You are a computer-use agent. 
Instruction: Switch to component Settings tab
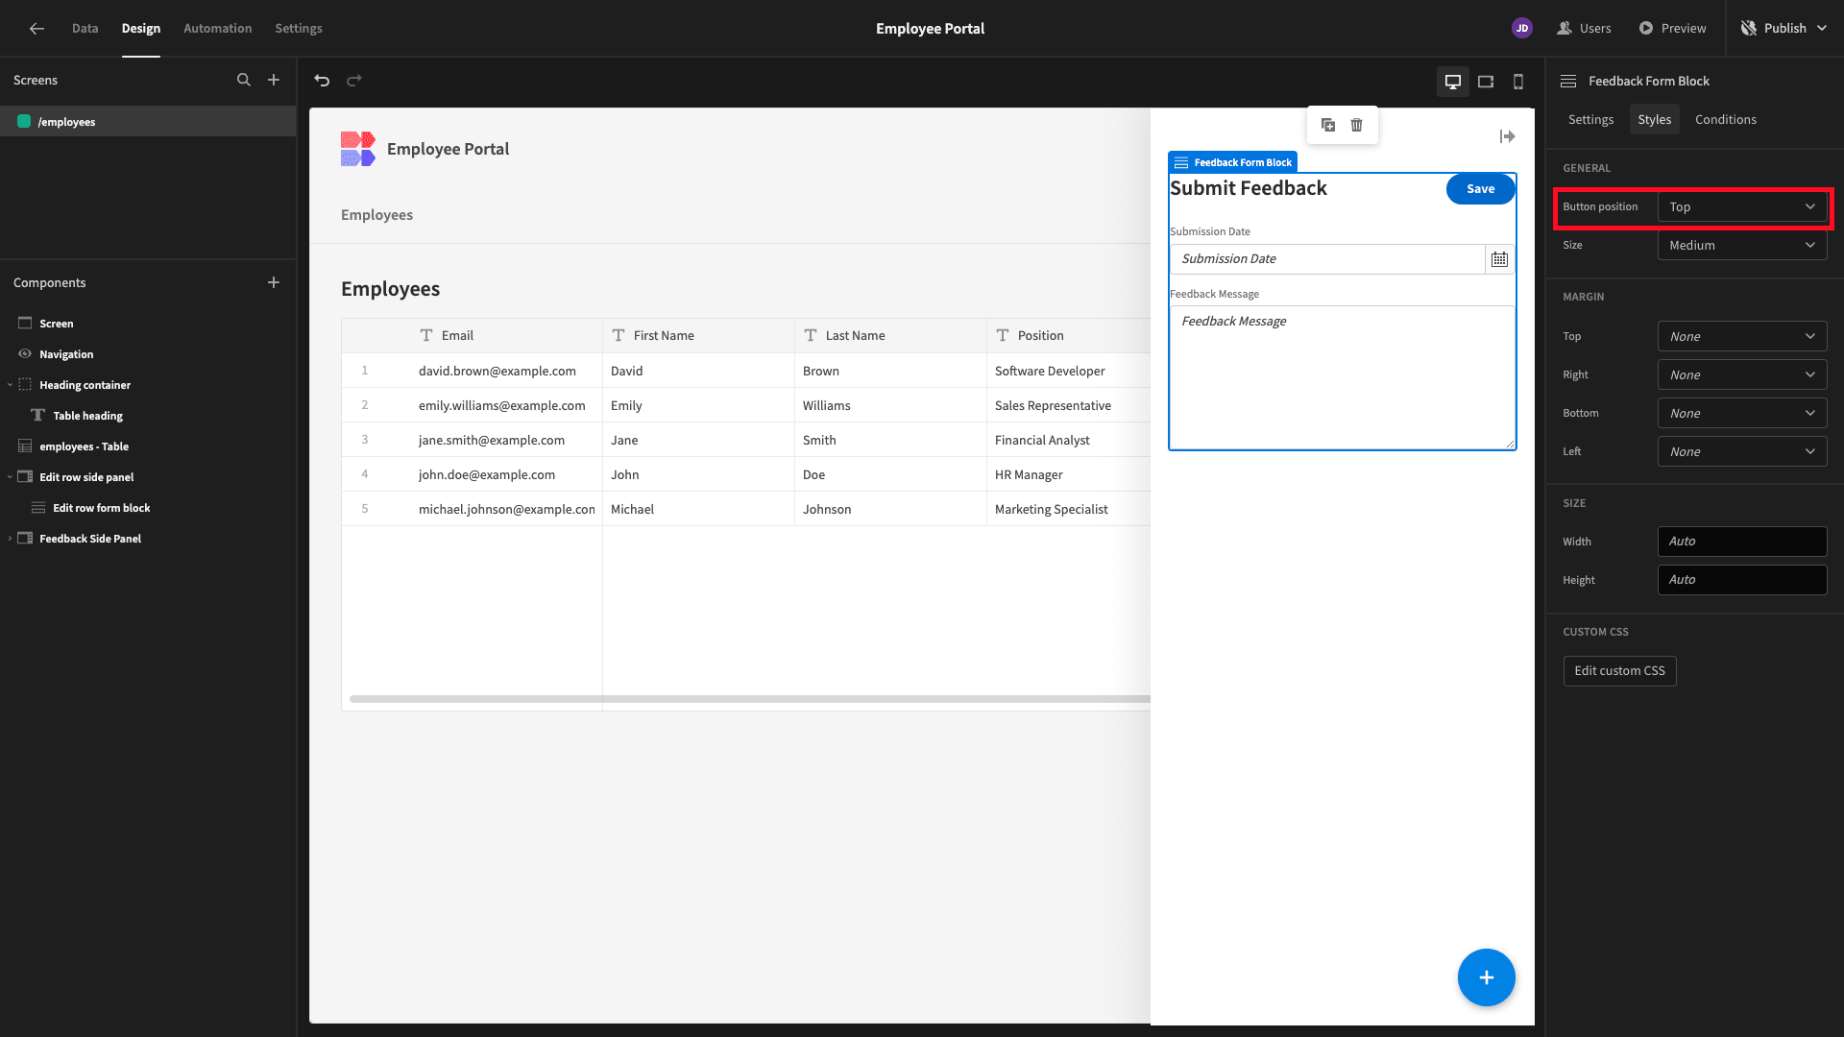click(x=1590, y=120)
